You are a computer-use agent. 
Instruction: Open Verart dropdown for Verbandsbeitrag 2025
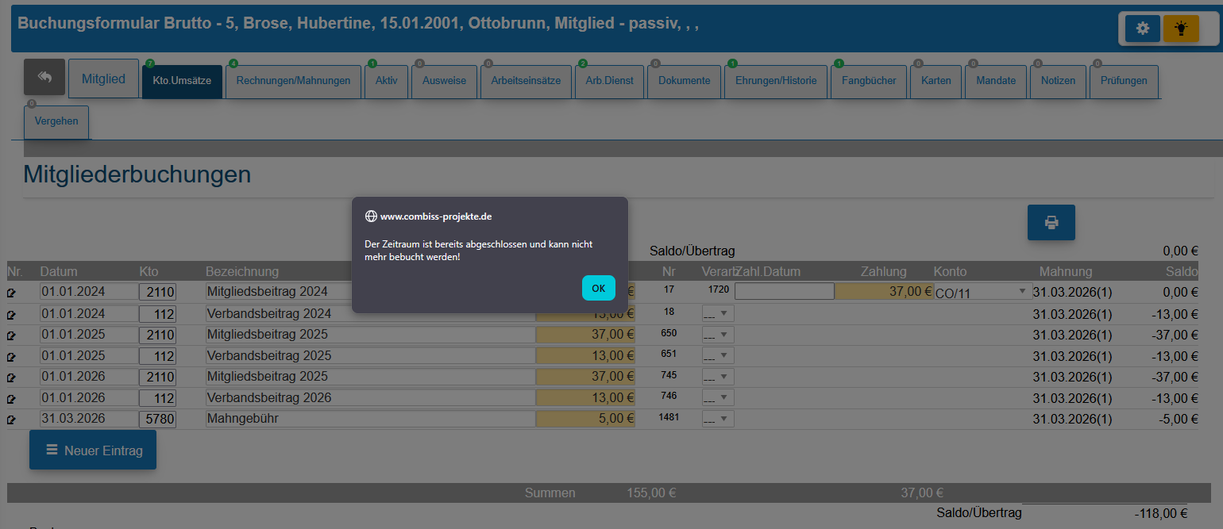point(718,355)
